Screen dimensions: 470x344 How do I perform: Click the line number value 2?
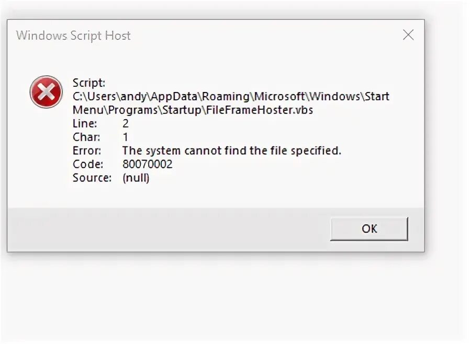pyautogui.click(x=126, y=124)
